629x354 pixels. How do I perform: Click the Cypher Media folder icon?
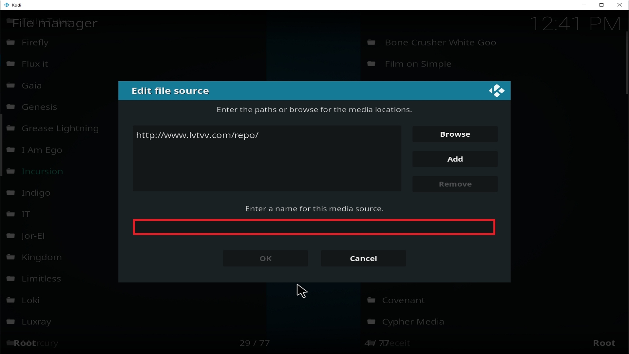371,322
